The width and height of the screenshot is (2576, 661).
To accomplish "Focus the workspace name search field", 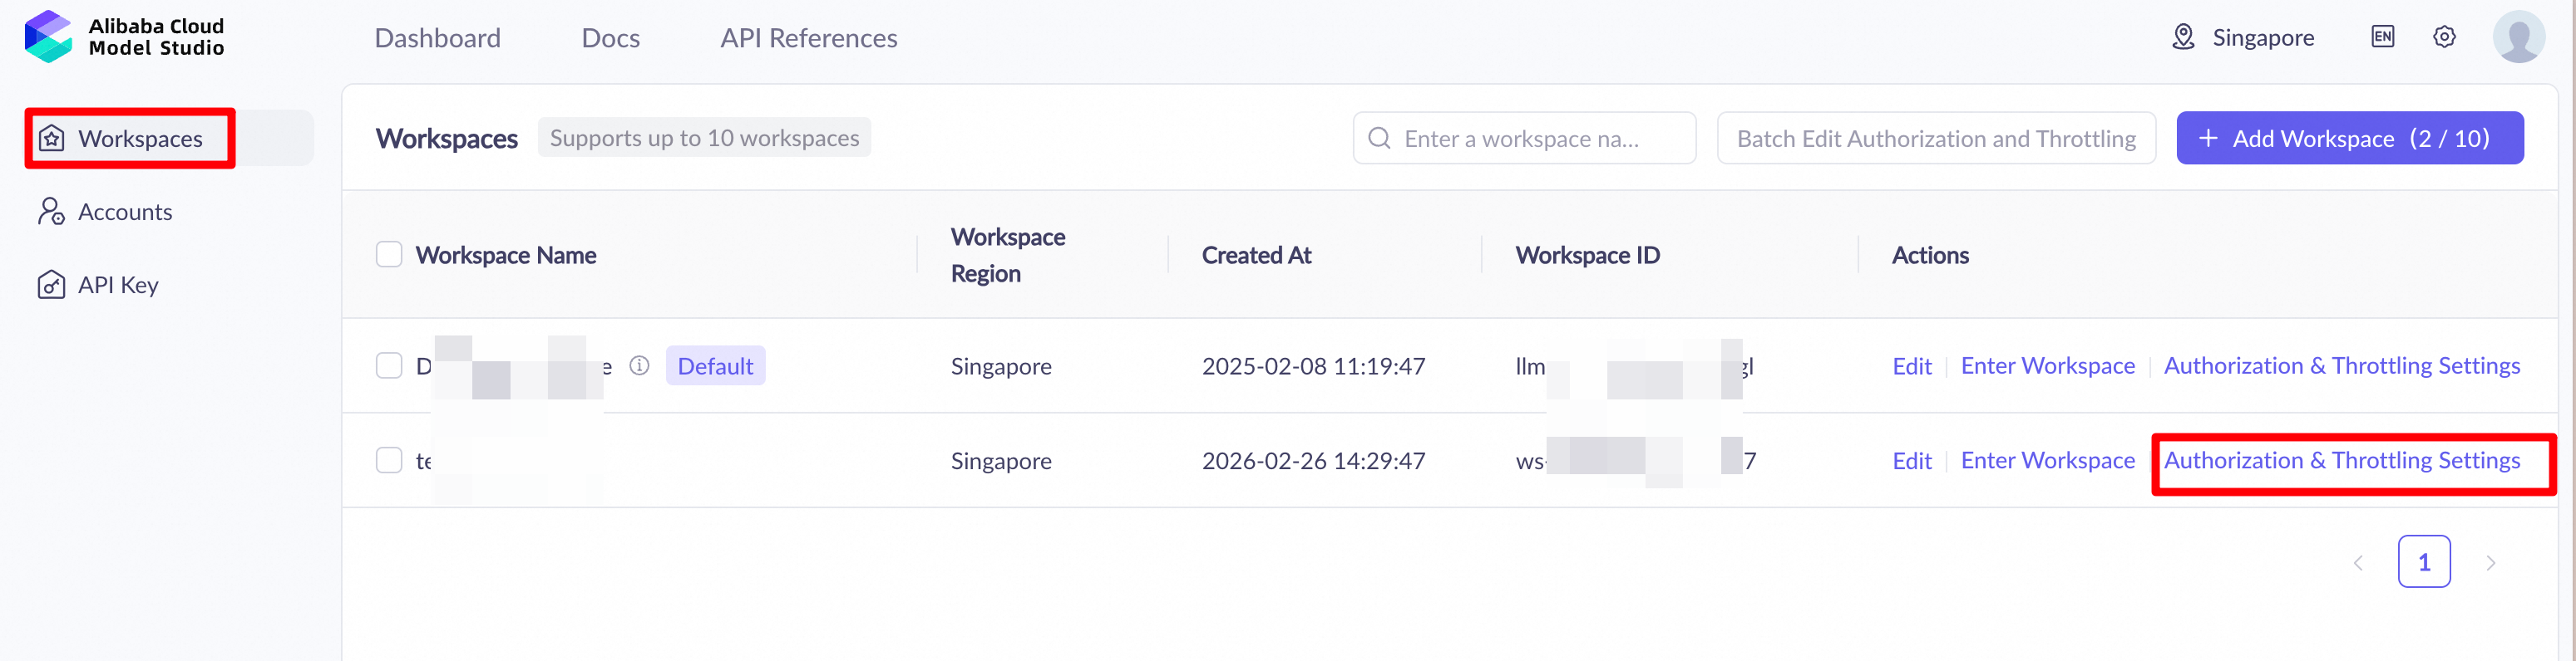I will (x=1523, y=138).
